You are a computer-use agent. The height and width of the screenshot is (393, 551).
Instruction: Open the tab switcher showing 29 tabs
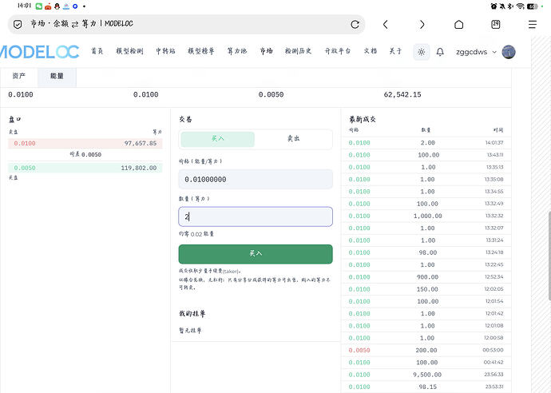[495, 24]
